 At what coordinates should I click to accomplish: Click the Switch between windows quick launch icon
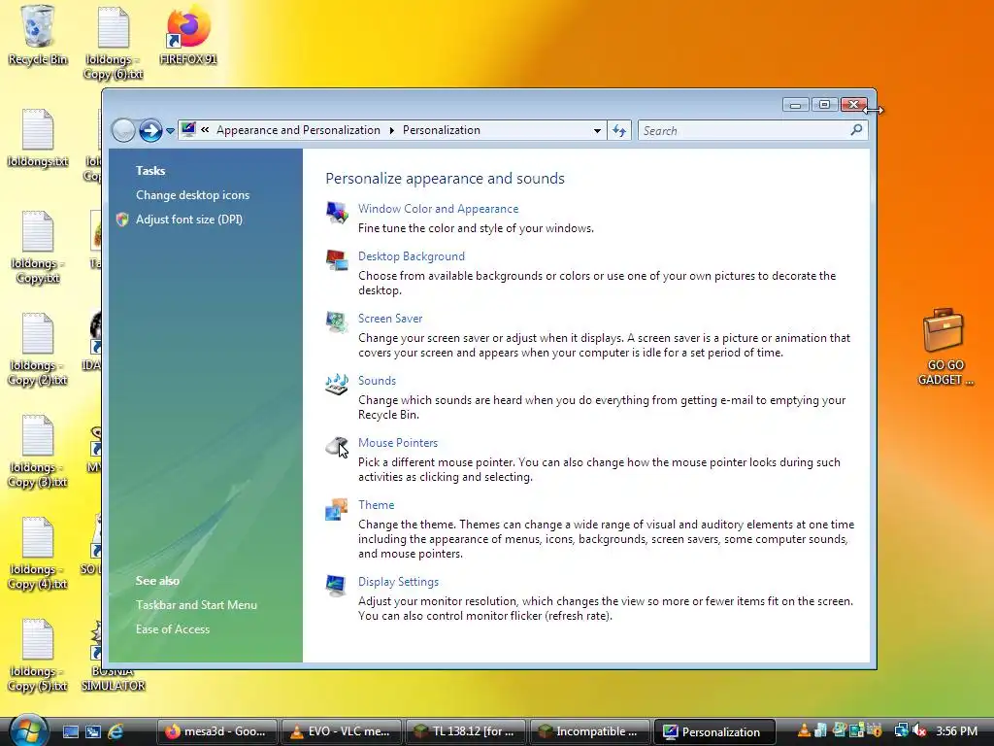pyautogui.click(x=92, y=731)
